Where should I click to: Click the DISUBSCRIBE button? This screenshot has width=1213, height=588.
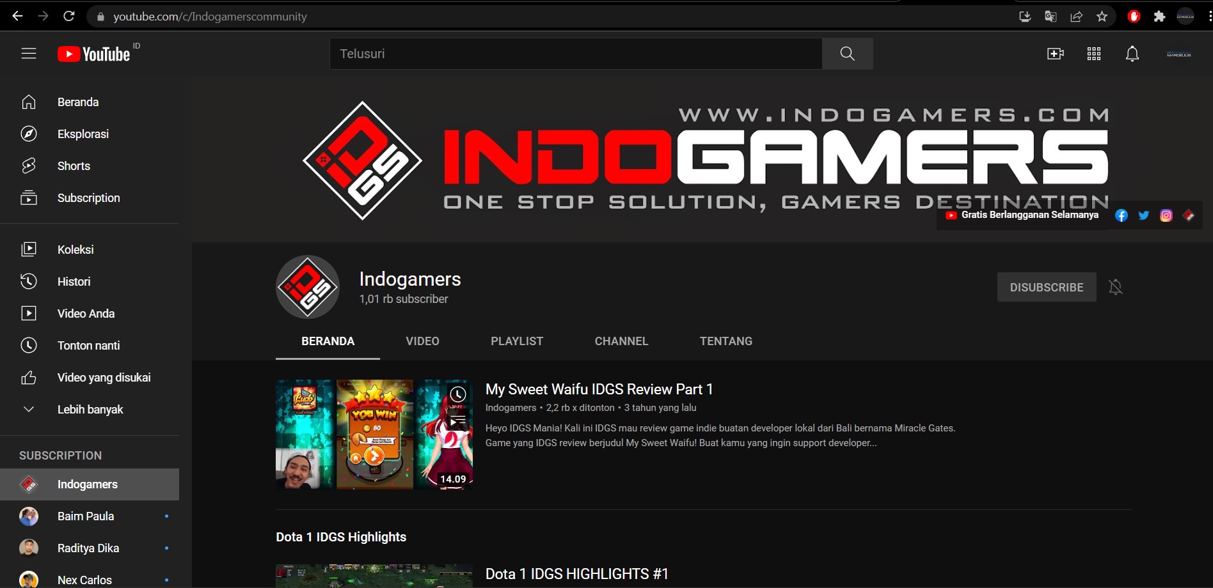pyautogui.click(x=1047, y=287)
